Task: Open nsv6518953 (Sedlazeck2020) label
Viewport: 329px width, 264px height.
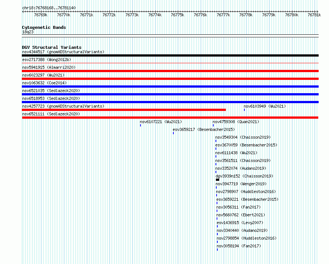Action: click(x=51, y=98)
